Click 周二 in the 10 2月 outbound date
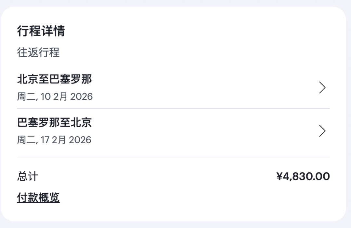The width and height of the screenshot is (351, 228). point(26,97)
